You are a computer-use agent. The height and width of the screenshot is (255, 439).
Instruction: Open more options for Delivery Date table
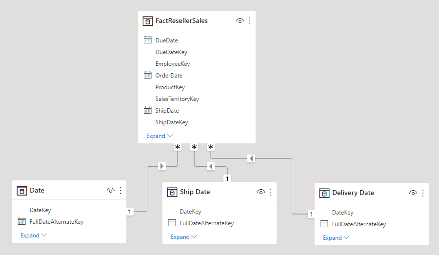[x=423, y=193]
